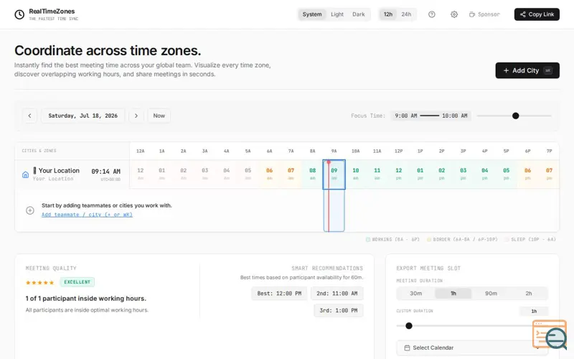
Task: Select 90m meeting duration
Action: point(491,294)
